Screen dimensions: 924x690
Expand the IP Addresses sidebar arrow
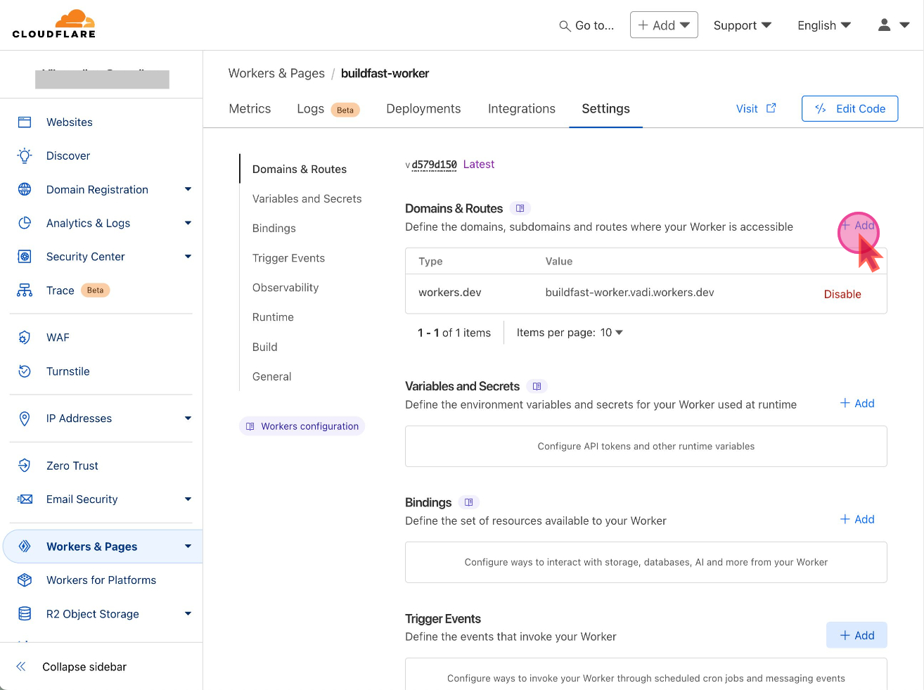pyautogui.click(x=188, y=419)
